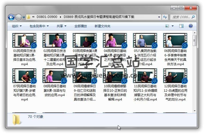Toggle the preview pane icon

[x=181, y=26]
